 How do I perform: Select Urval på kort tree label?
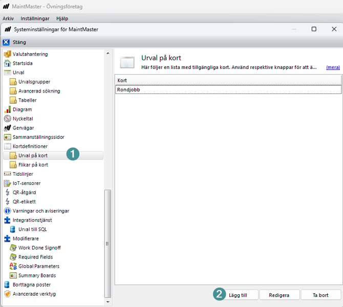pos(33,156)
